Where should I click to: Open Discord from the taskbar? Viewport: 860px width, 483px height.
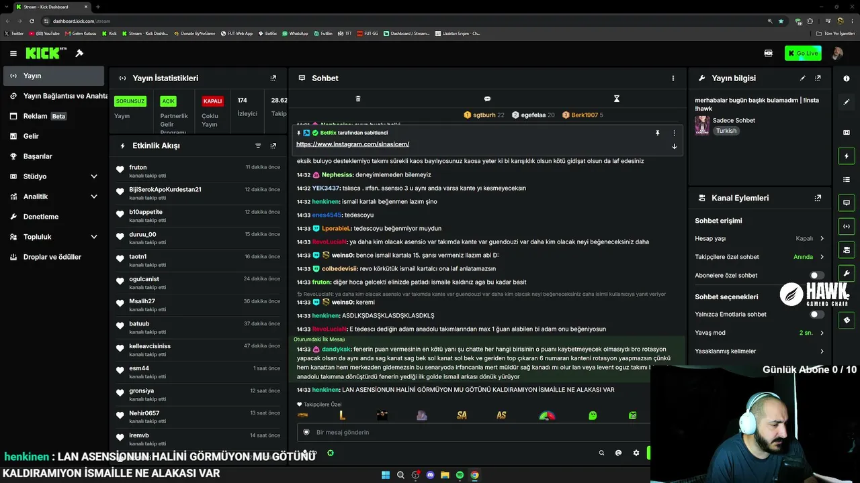[430, 475]
